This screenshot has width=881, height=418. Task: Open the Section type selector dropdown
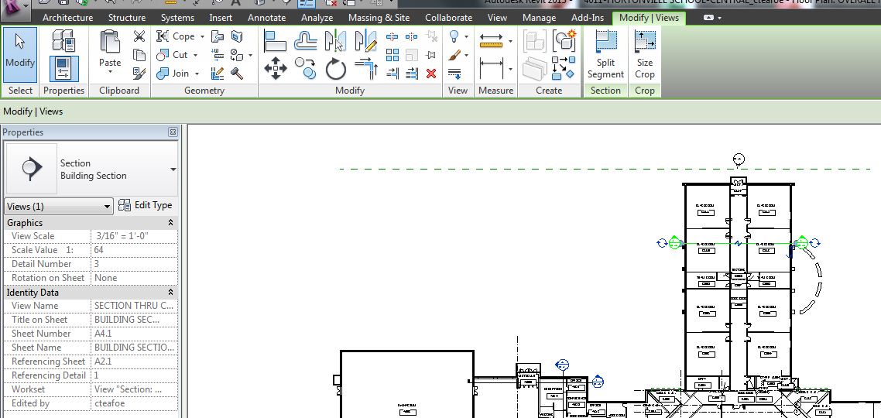click(x=173, y=170)
